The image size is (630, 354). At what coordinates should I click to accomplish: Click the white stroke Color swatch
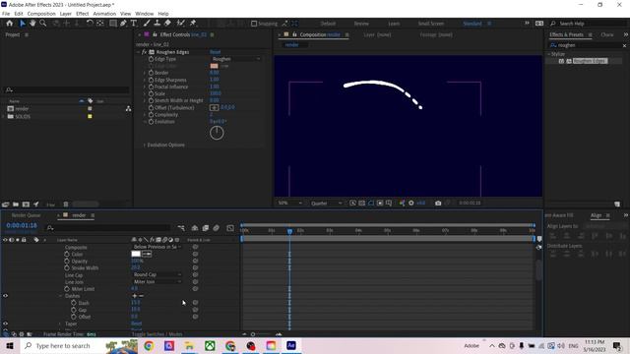pyautogui.click(x=136, y=254)
